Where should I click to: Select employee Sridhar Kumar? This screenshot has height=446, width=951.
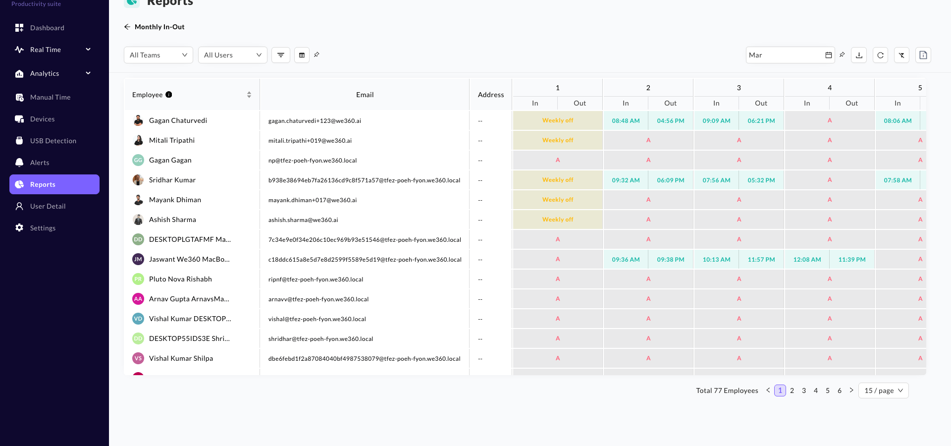pyautogui.click(x=172, y=180)
